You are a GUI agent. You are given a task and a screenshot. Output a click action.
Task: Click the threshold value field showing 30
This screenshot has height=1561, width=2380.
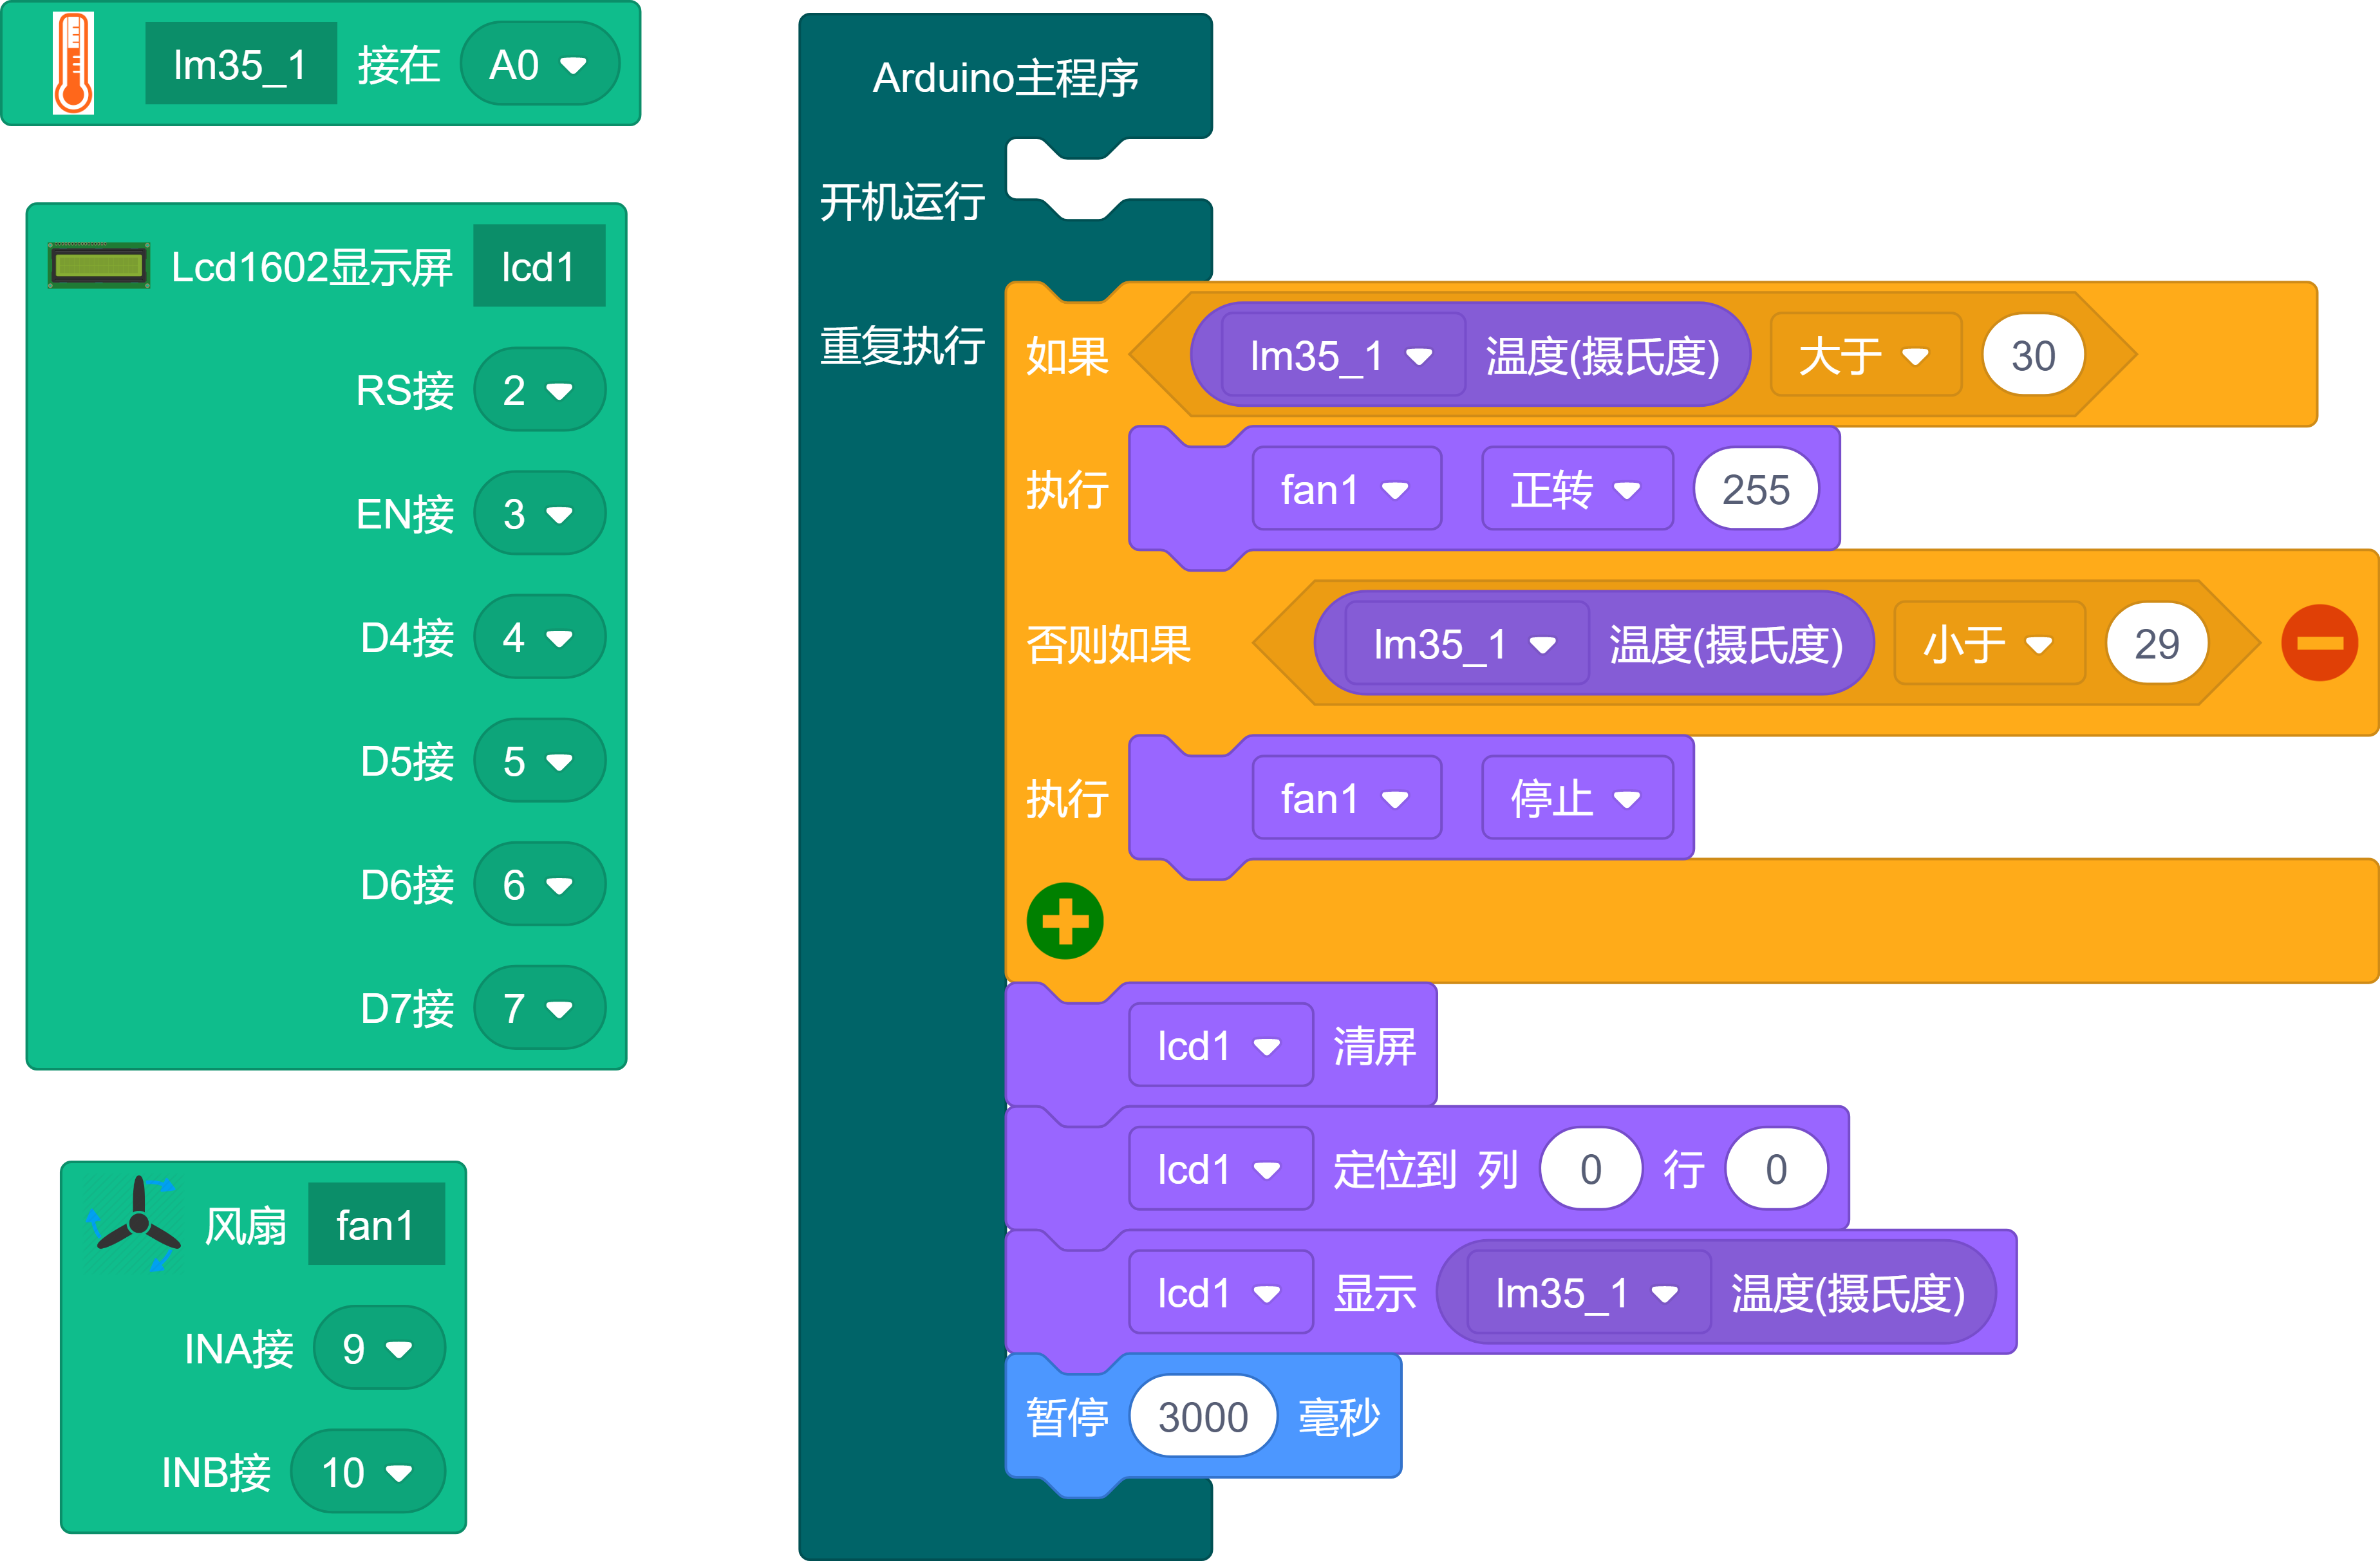click(x=2033, y=356)
